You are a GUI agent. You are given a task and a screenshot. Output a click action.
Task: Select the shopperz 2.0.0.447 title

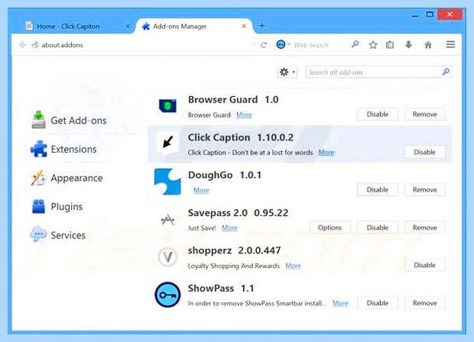click(235, 251)
